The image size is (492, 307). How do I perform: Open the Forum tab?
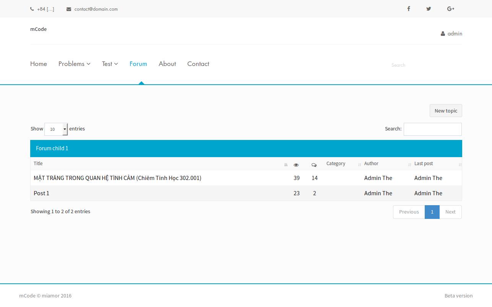tap(138, 64)
